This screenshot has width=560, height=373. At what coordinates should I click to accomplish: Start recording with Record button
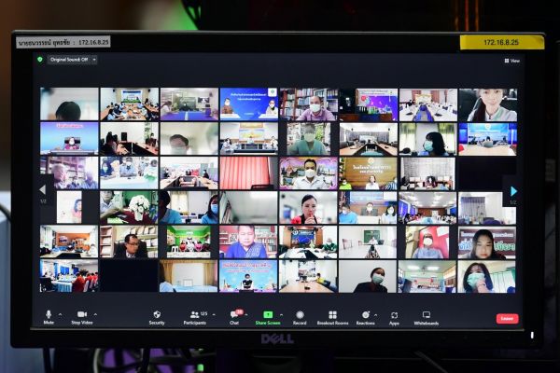coord(300,315)
